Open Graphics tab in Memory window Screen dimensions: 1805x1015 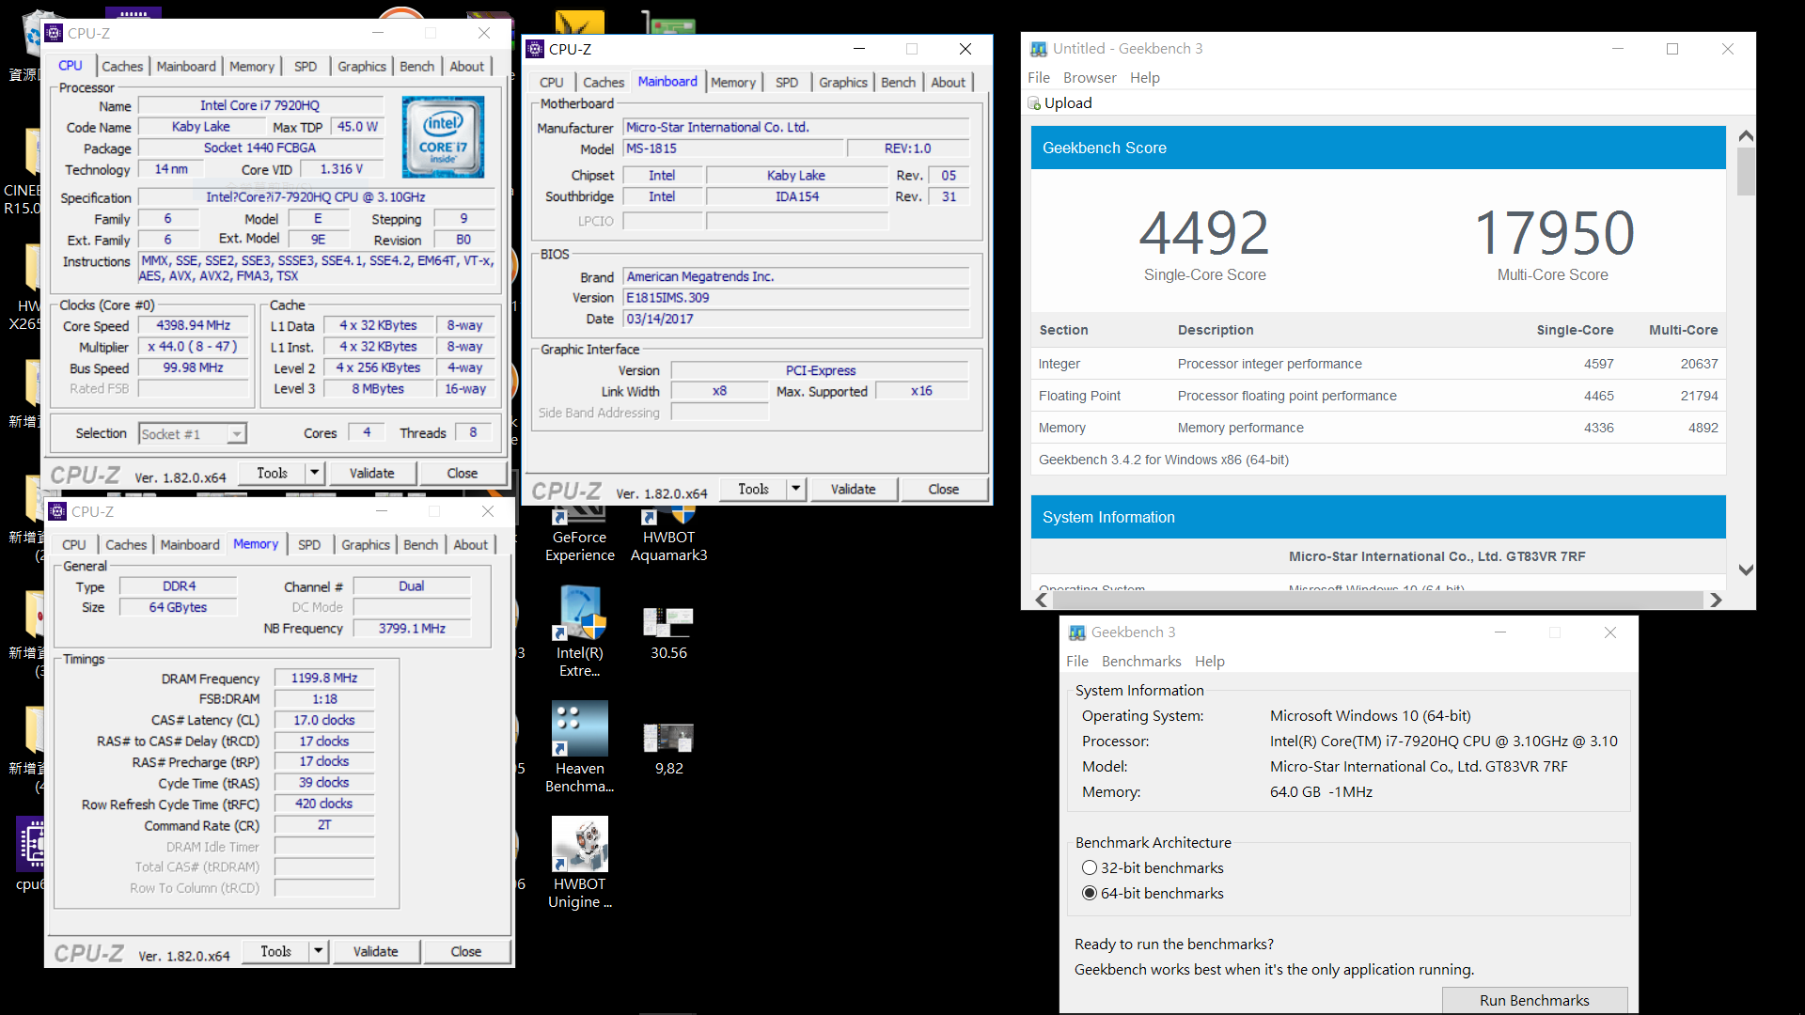point(365,544)
